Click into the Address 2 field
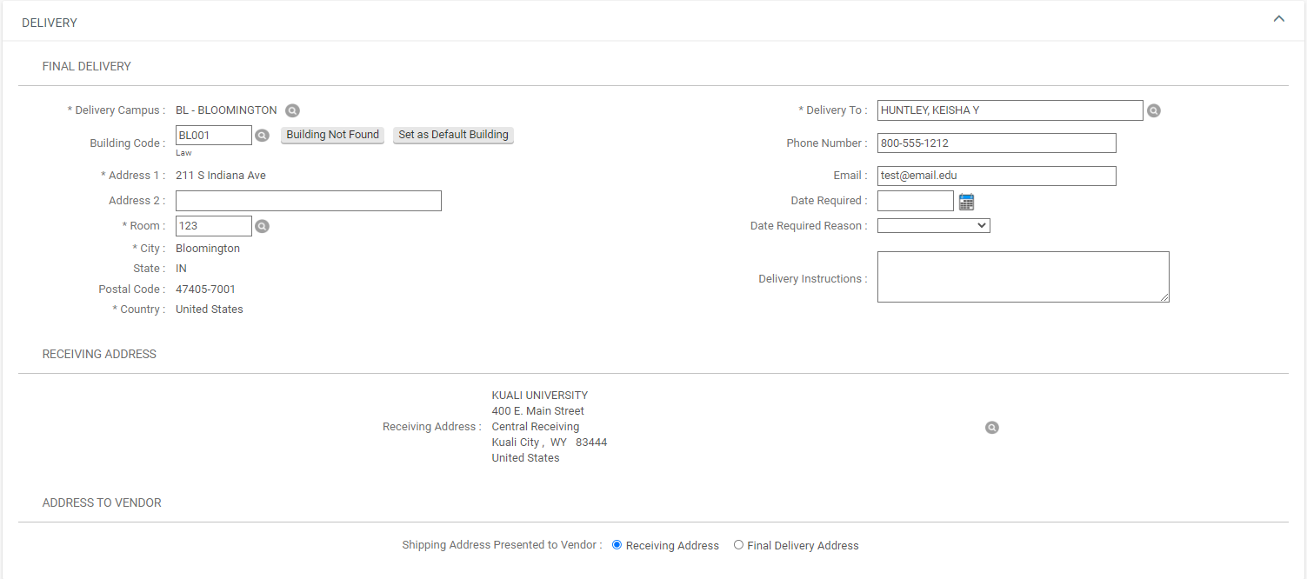Image resolution: width=1307 pixels, height=579 pixels. 308,201
